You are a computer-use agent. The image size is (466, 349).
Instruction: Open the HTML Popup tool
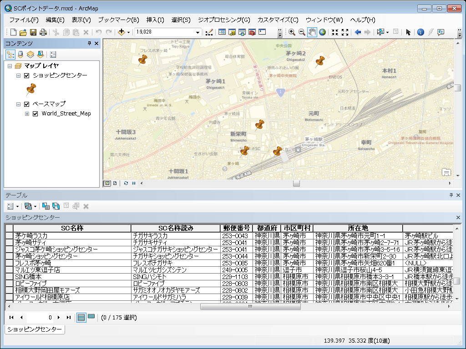click(x=441, y=32)
